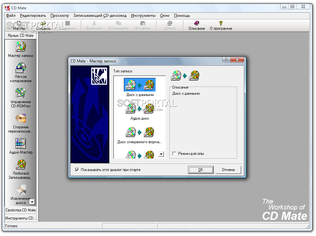
Task: Click Готово status bar text
Action: pyautogui.click(x=11, y=226)
